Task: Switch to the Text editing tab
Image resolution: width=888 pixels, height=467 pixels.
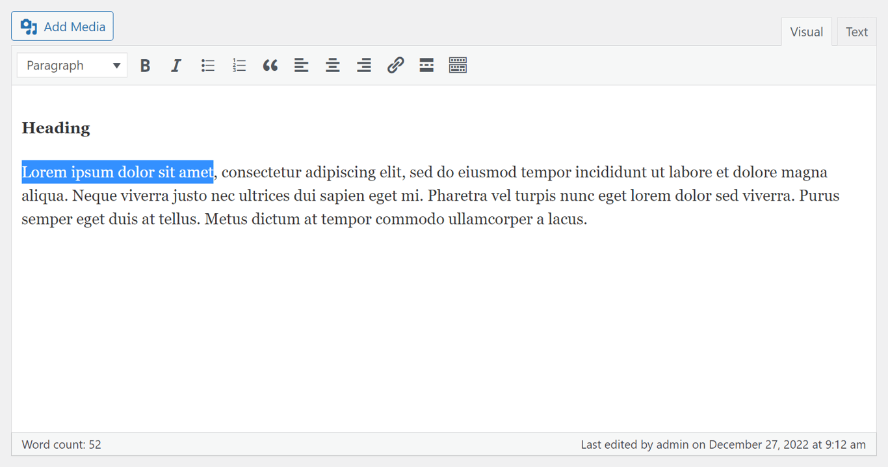Action: point(856,31)
